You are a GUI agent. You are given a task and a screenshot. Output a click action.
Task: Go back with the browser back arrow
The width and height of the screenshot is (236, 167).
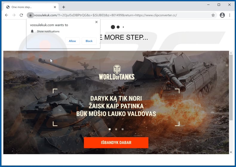coord(7,15)
